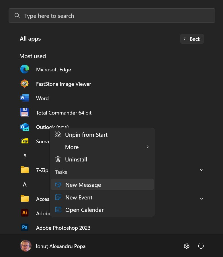Click the Power button icon
223x257 pixels.
(201, 246)
